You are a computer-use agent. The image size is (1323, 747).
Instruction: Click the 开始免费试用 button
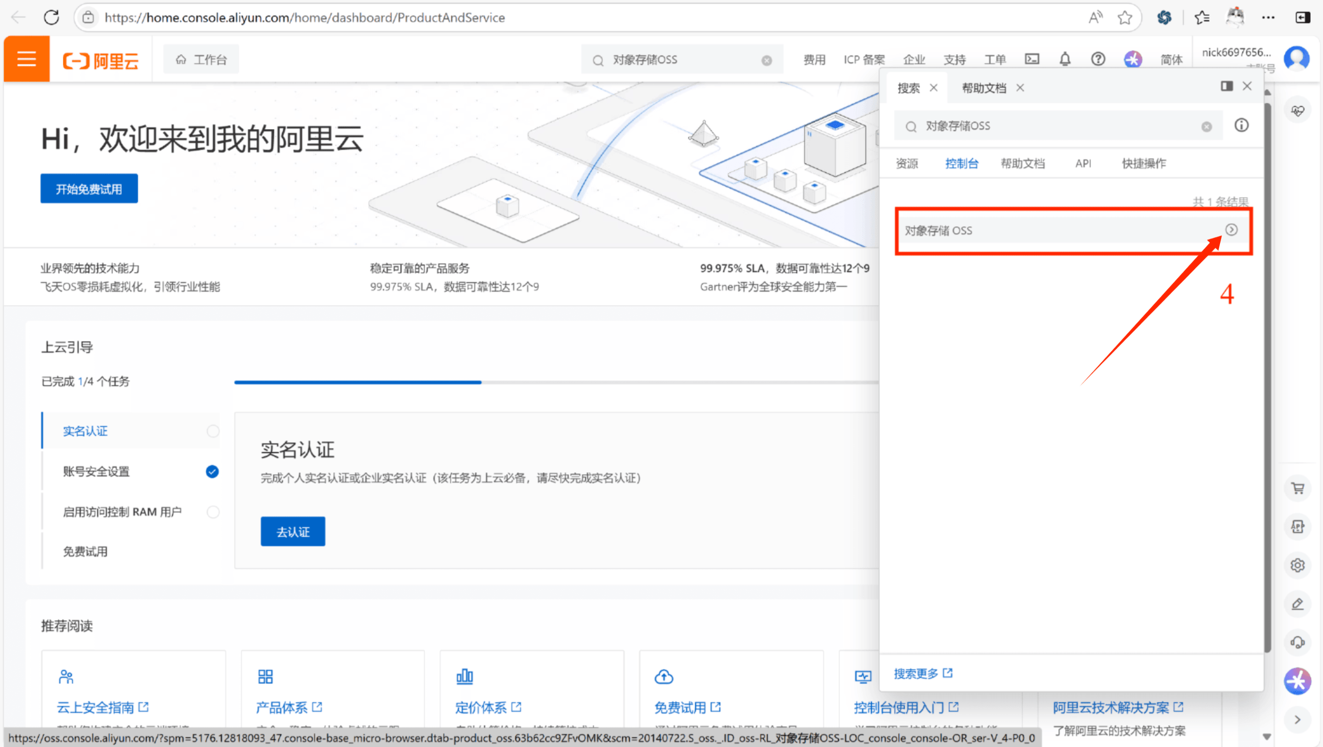(88, 188)
